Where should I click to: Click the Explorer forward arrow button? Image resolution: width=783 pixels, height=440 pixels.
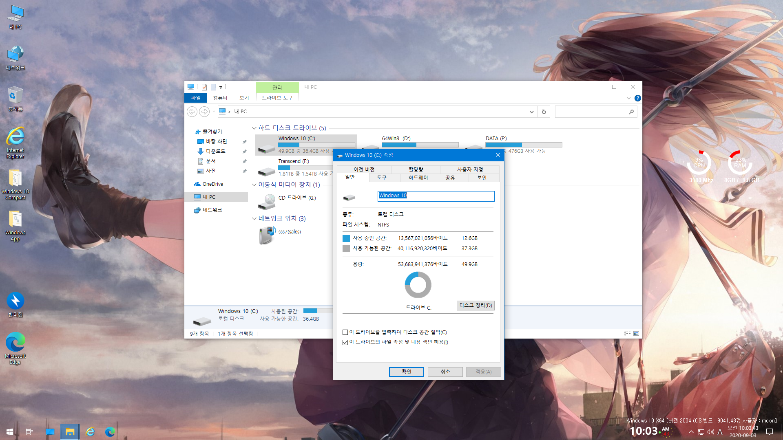tap(204, 112)
